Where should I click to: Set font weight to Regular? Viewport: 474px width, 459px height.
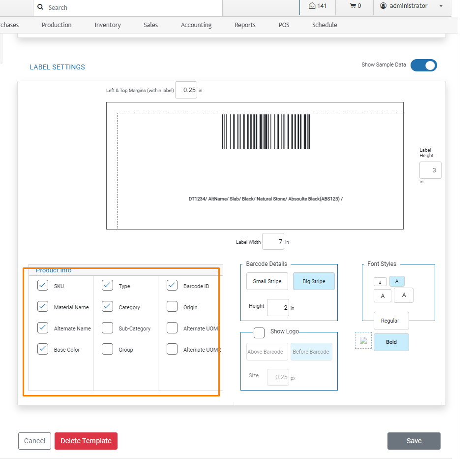[391, 321]
